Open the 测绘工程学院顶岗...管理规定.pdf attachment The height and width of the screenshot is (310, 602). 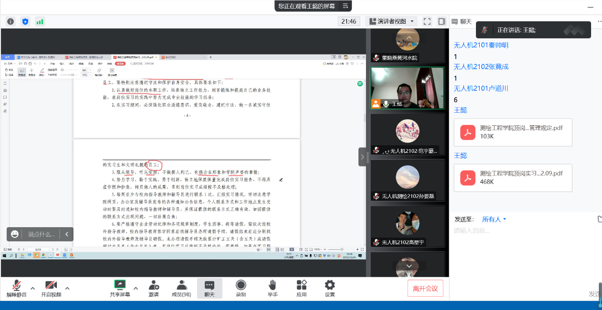point(513,132)
